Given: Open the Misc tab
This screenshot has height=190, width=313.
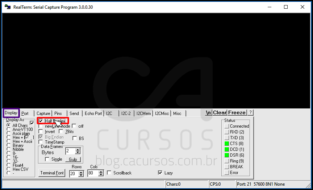Looking at the screenshot, I should coord(178,113).
